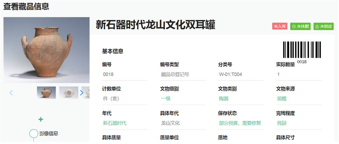The width and height of the screenshot is (339, 144).
Task: Click the title 新石器时代龙山文化双耳罐
Action: pos(156,25)
